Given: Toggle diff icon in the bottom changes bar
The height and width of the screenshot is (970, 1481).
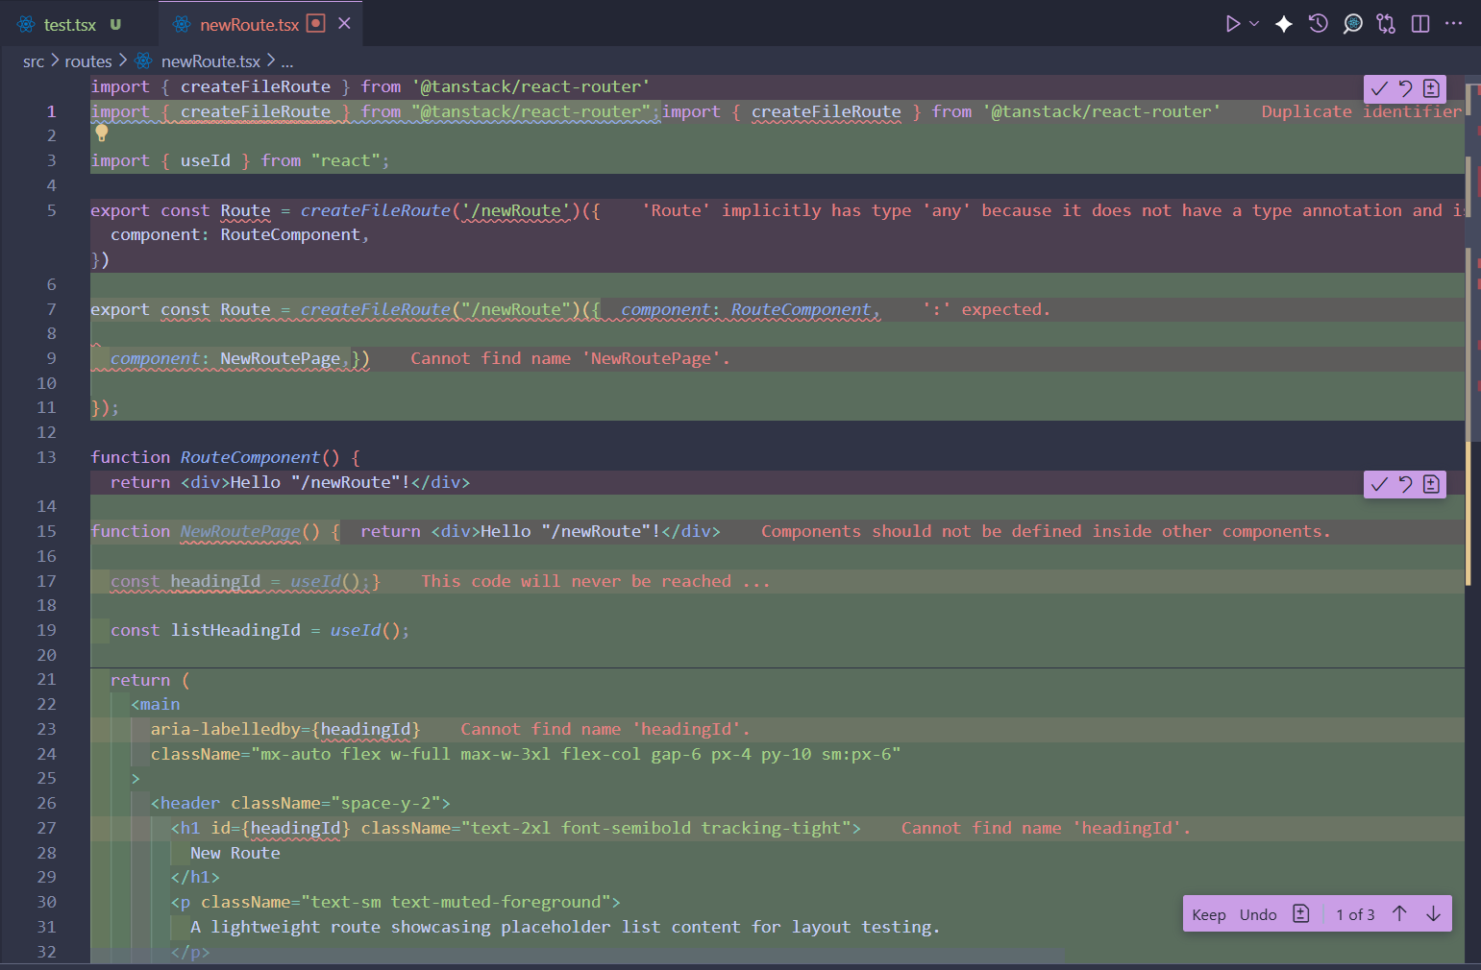Looking at the screenshot, I should click(x=1301, y=914).
